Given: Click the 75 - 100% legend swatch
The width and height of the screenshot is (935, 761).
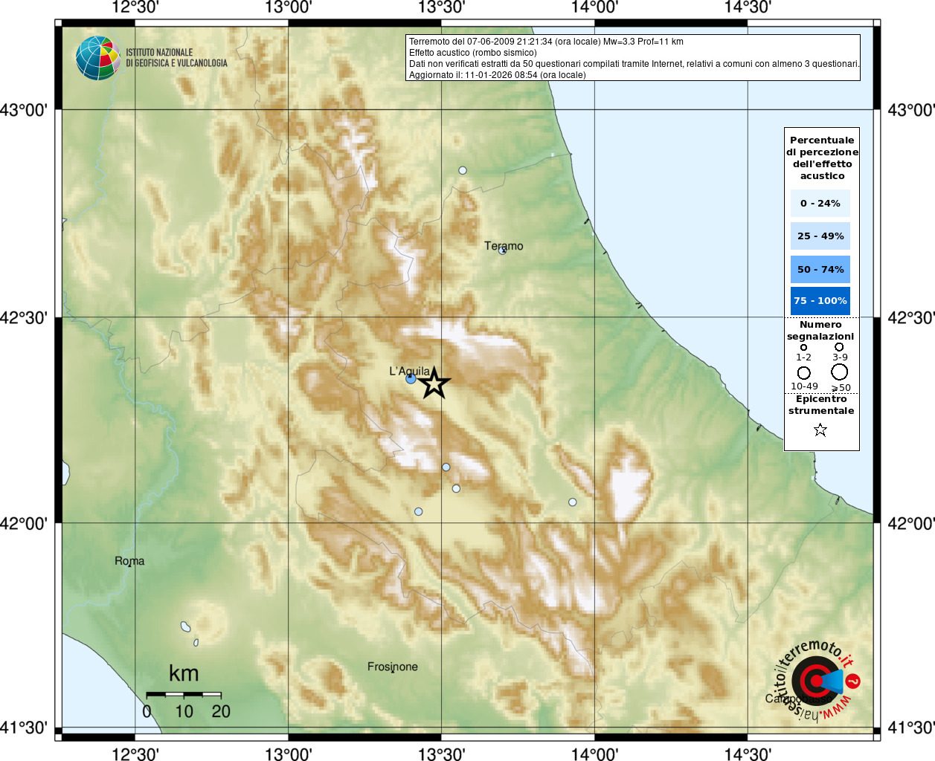Looking at the screenshot, I should coord(820,300).
